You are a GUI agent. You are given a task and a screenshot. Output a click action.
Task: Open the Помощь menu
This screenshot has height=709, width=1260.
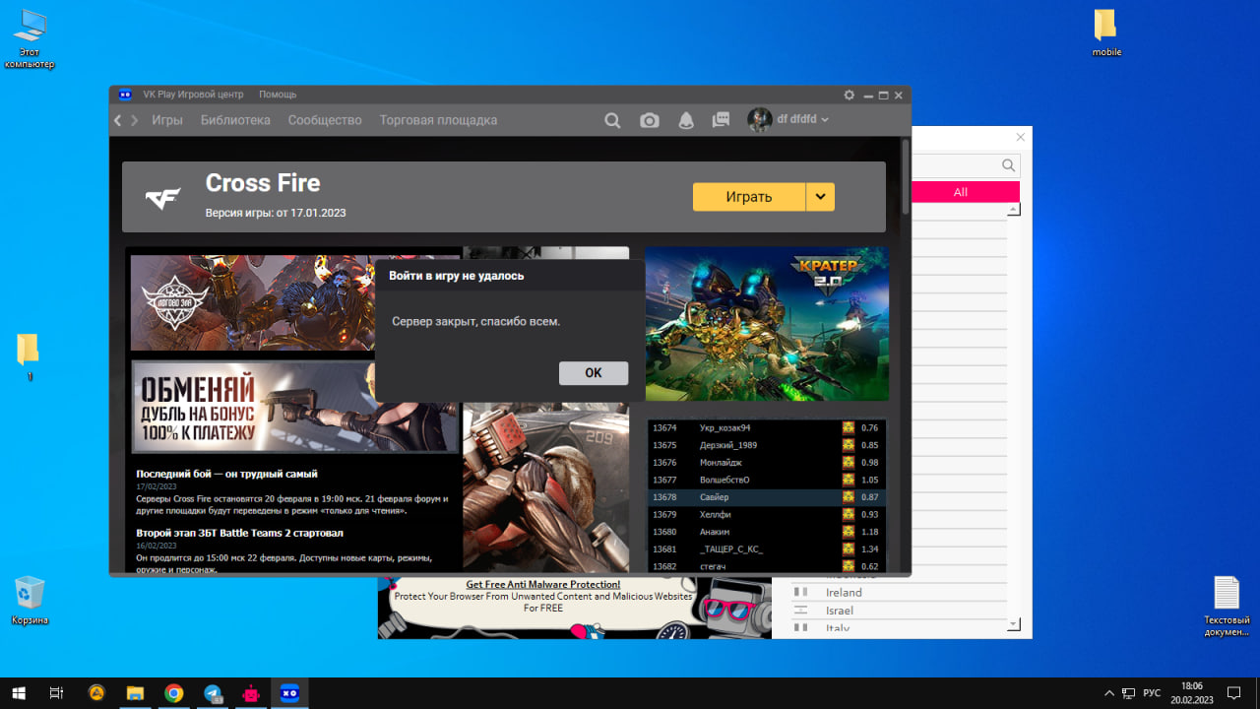point(278,95)
